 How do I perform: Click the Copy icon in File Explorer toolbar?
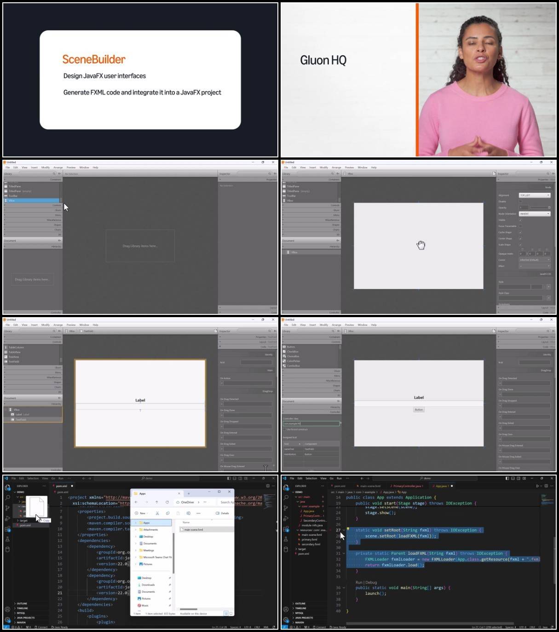167,513
